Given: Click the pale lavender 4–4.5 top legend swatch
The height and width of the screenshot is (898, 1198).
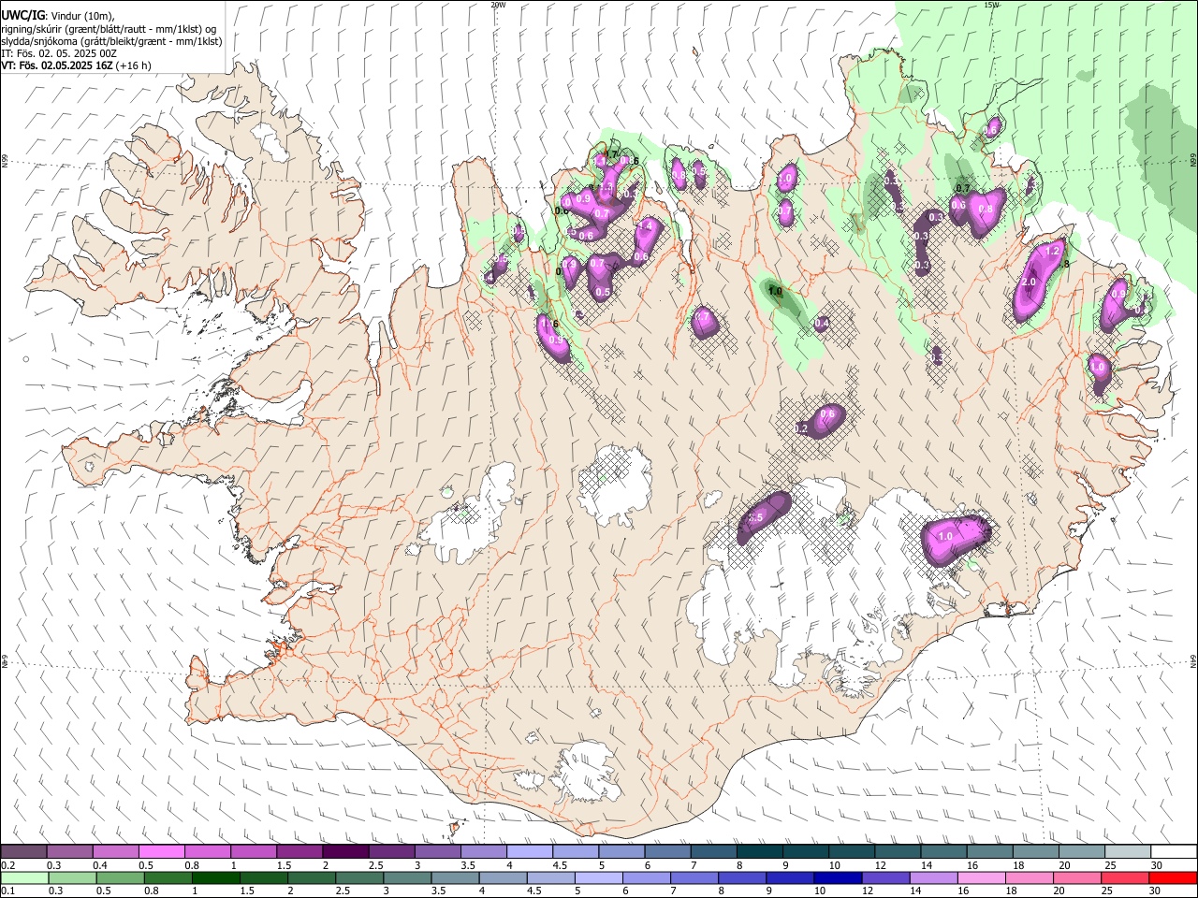Looking at the screenshot, I should point(530,852).
